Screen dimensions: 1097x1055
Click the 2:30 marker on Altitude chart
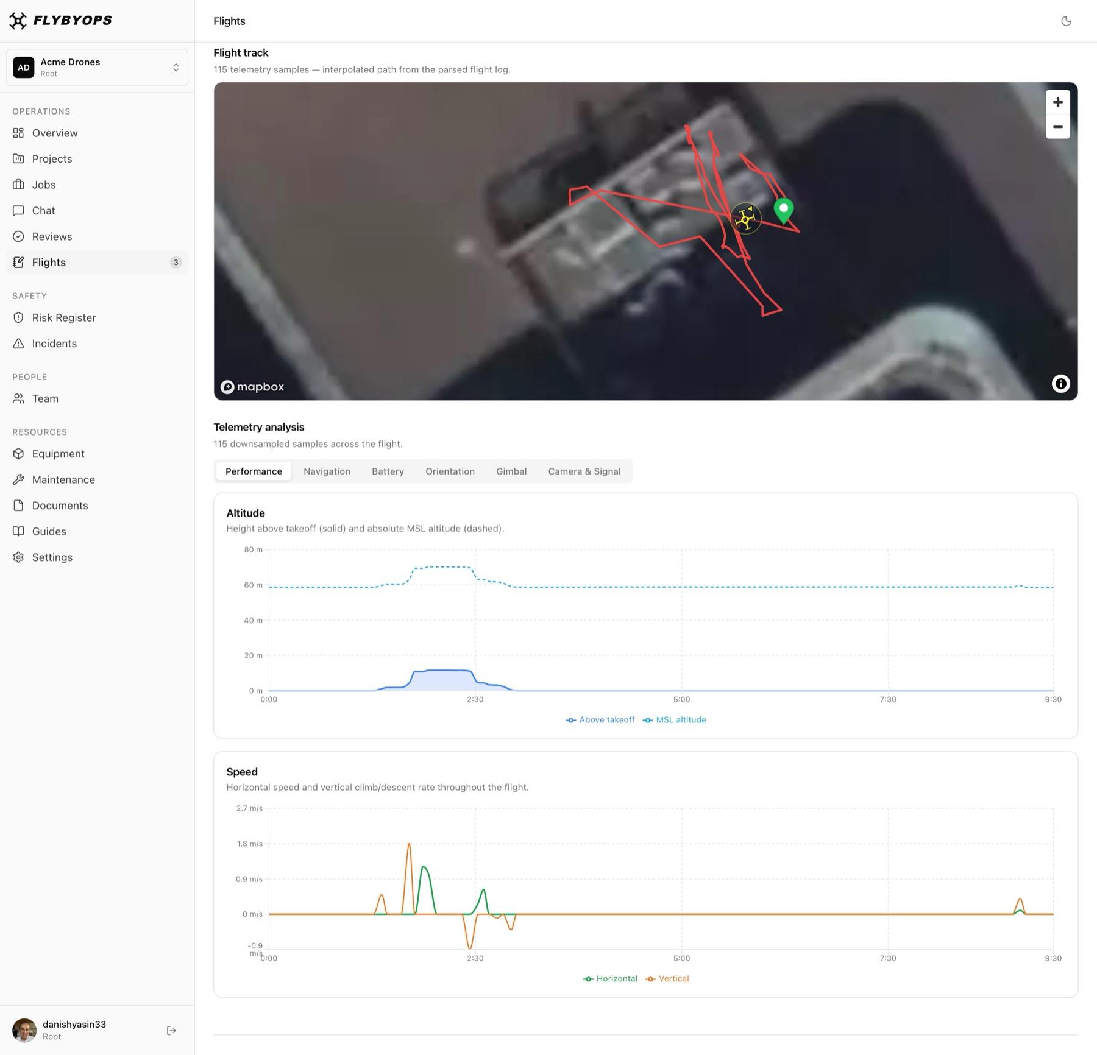pos(475,699)
